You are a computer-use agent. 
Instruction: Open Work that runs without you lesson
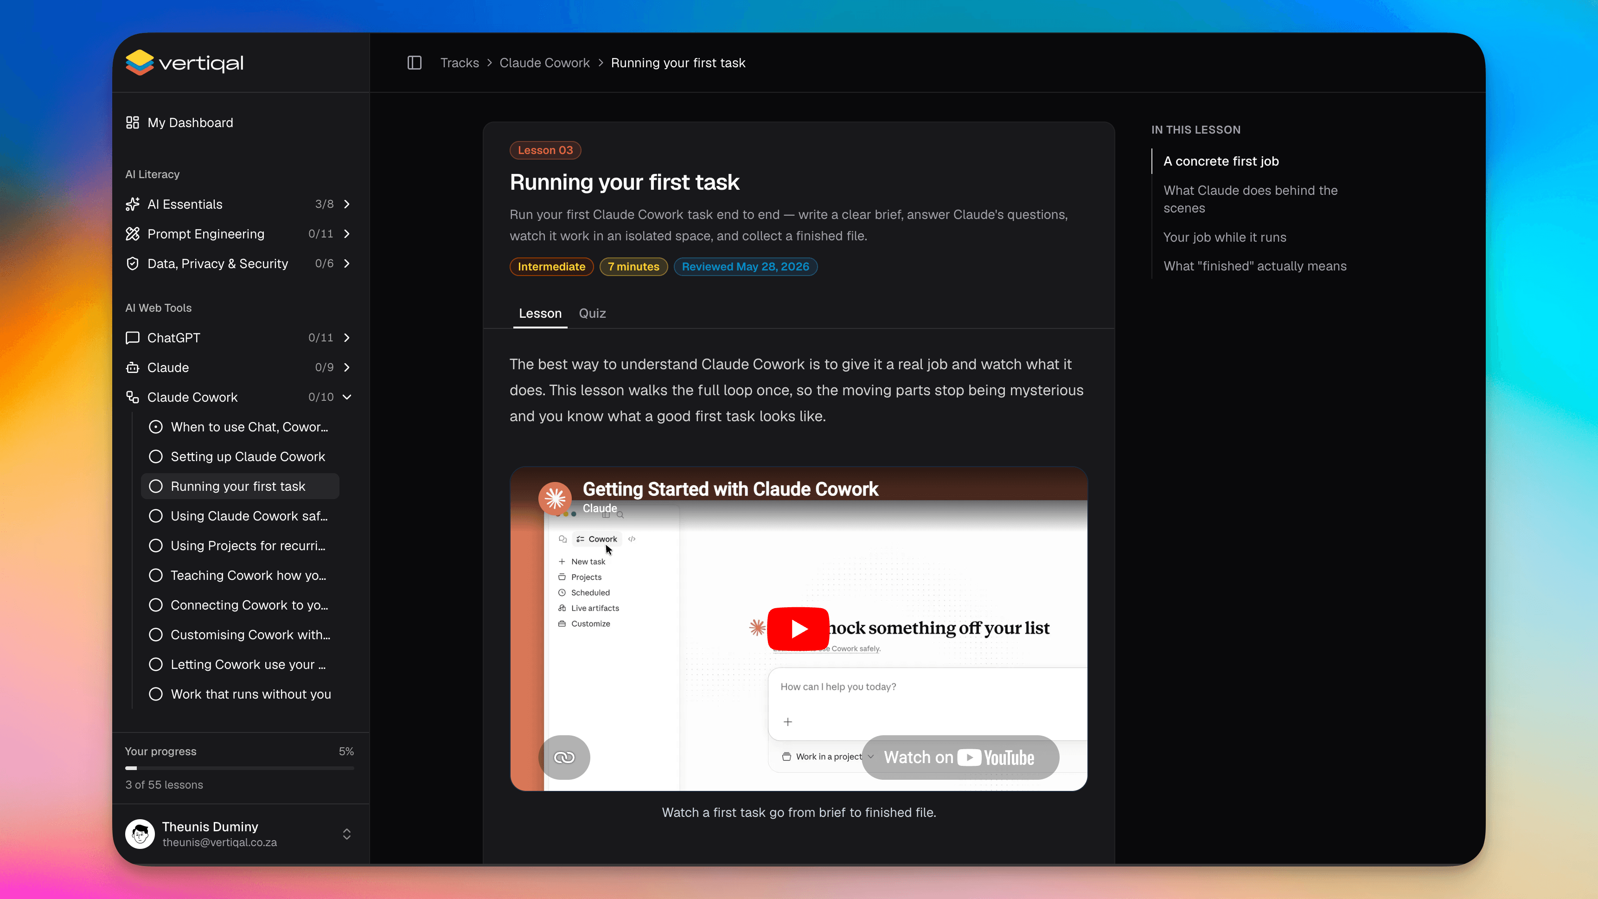pos(250,694)
